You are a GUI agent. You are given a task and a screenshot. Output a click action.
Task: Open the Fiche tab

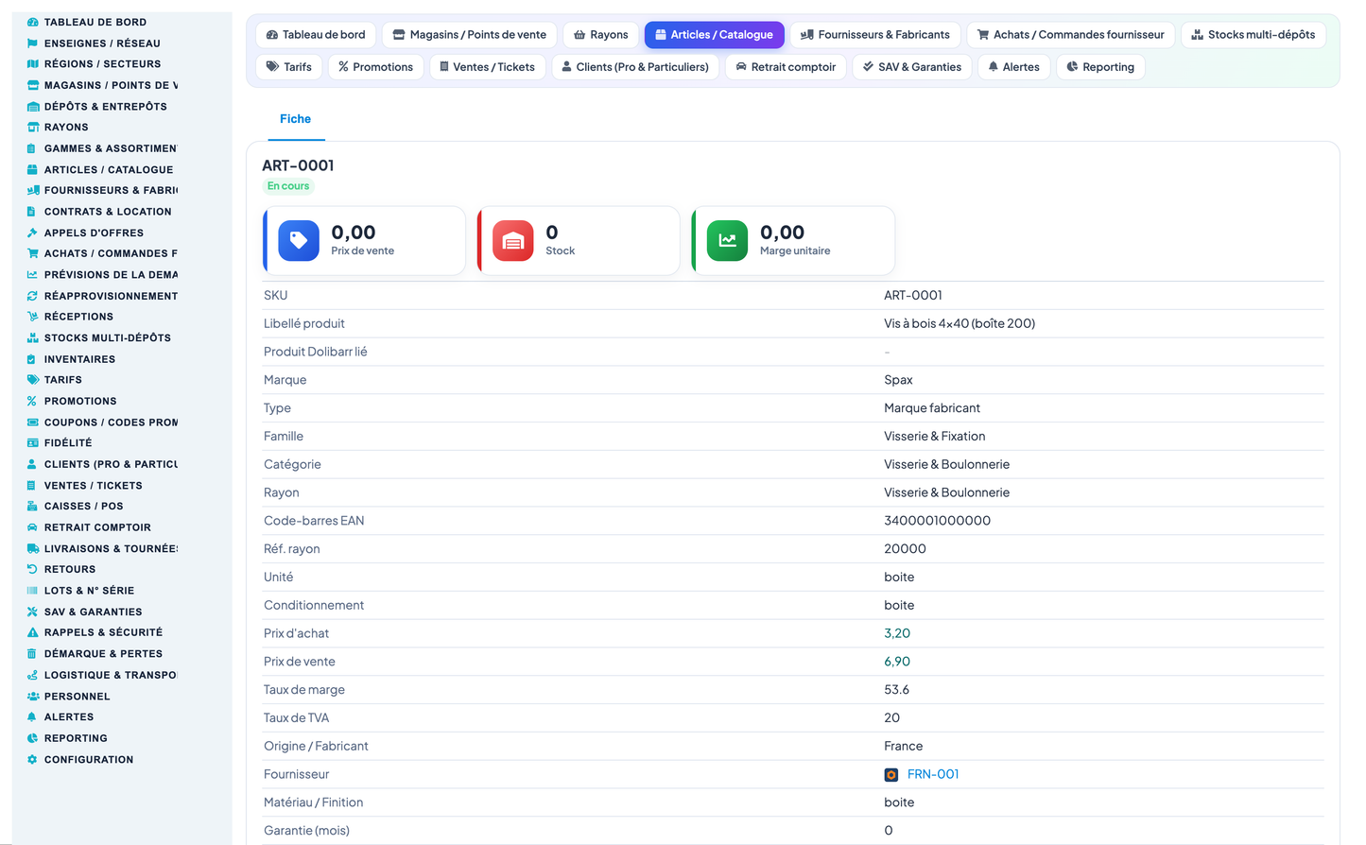(x=295, y=119)
